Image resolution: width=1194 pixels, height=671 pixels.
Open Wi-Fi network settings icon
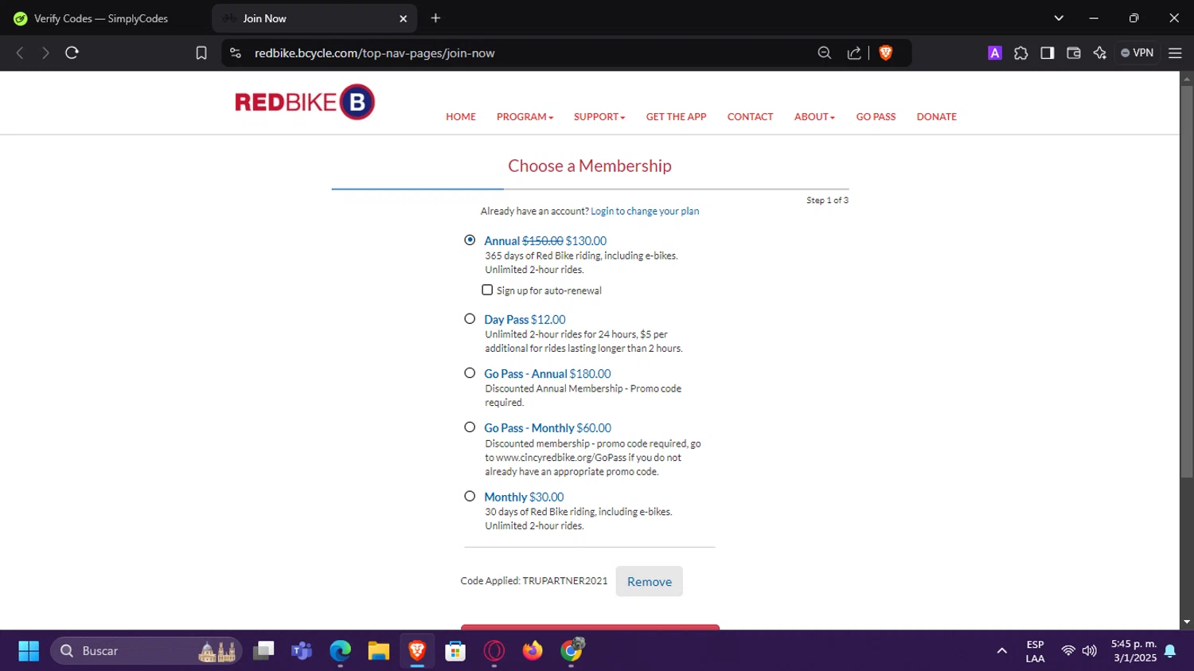[1068, 651]
